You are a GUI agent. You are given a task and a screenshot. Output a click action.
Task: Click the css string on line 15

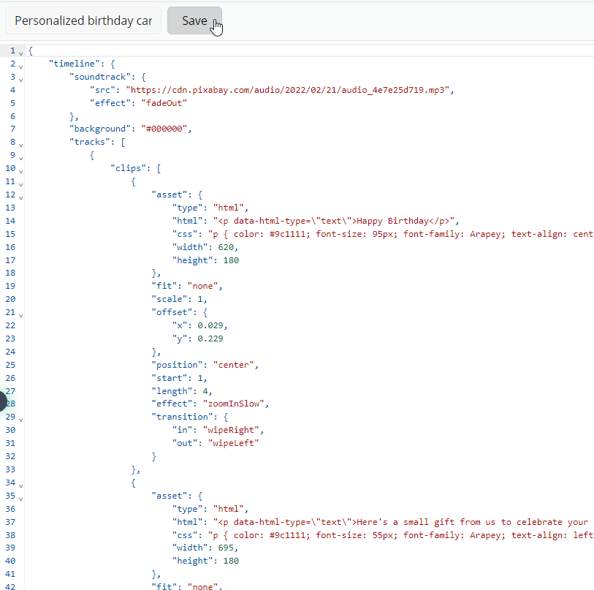point(401,235)
